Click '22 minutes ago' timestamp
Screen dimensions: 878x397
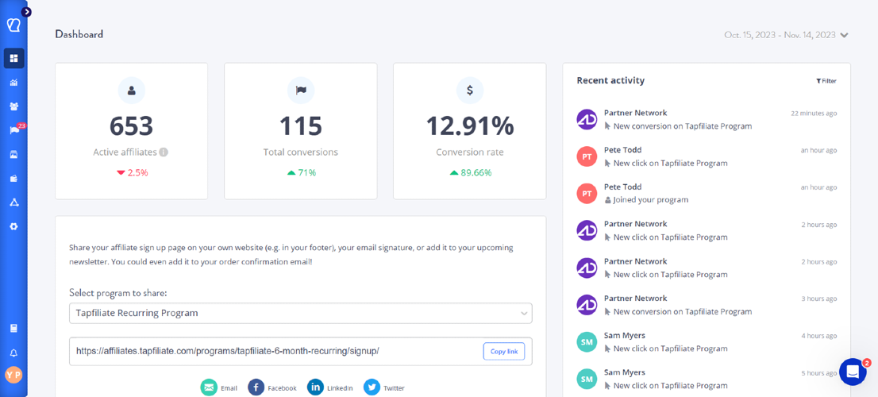[x=814, y=113]
